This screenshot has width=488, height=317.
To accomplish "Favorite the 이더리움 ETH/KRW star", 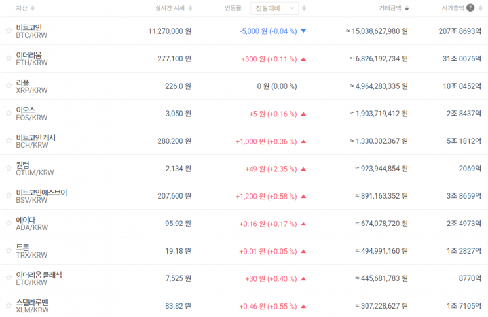I will click(x=9, y=58).
